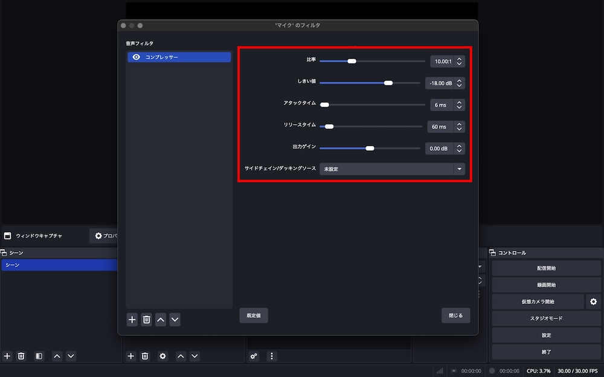Decrease 出力ゲイン with stepper down arrow
The width and height of the screenshot is (604, 377).
pos(459,151)
